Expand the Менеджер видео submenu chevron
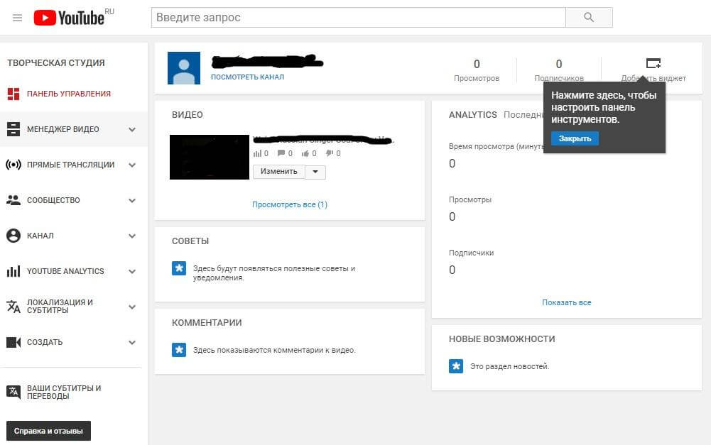The image size is (711, 445). 132,128
